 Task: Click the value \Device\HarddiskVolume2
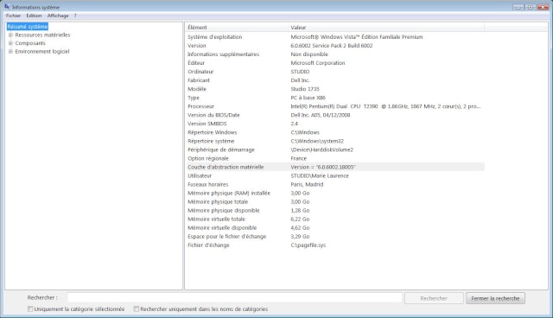[x=321, y=149]
